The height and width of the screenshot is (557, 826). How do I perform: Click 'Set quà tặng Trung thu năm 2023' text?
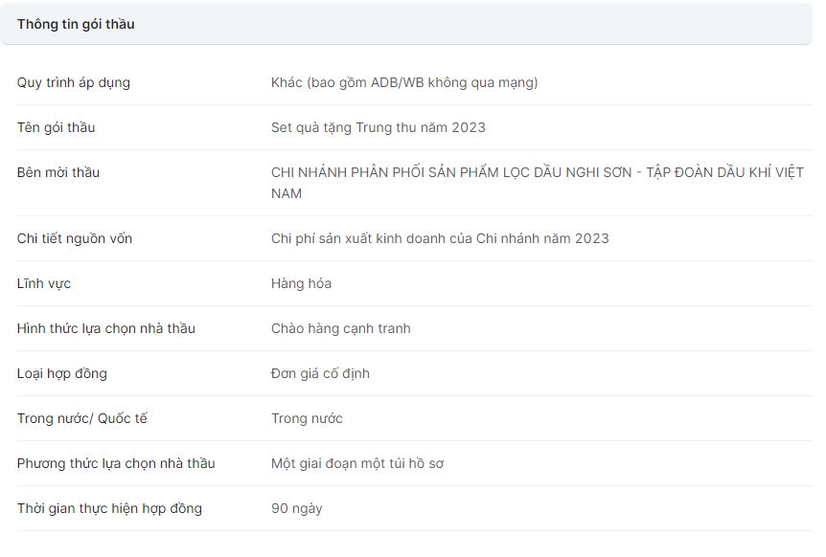pos(378,127)
